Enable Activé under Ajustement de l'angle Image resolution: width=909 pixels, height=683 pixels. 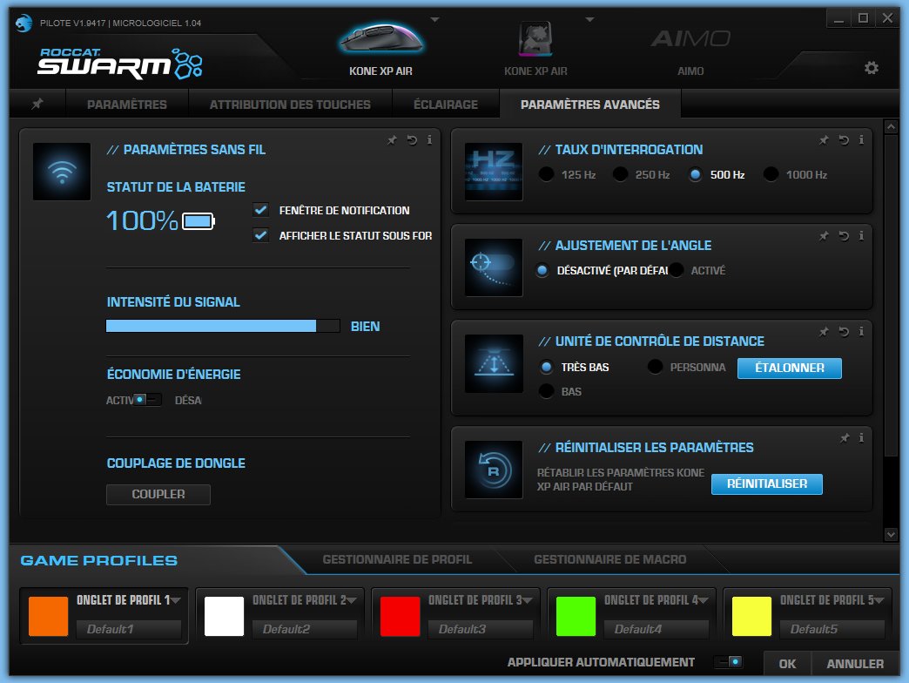(676, 270)
